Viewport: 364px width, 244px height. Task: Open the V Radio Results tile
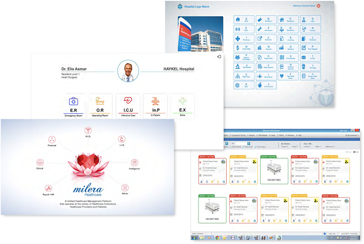pyautogui.click(x=266, y=67)
